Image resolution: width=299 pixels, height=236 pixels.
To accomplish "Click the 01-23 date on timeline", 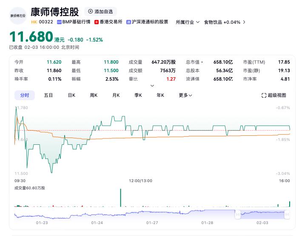I will (42, 223).
